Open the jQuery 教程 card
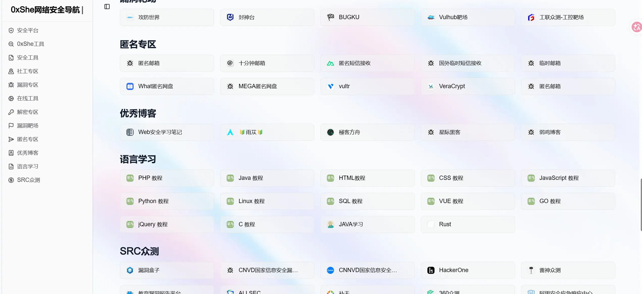 [167, 224]
